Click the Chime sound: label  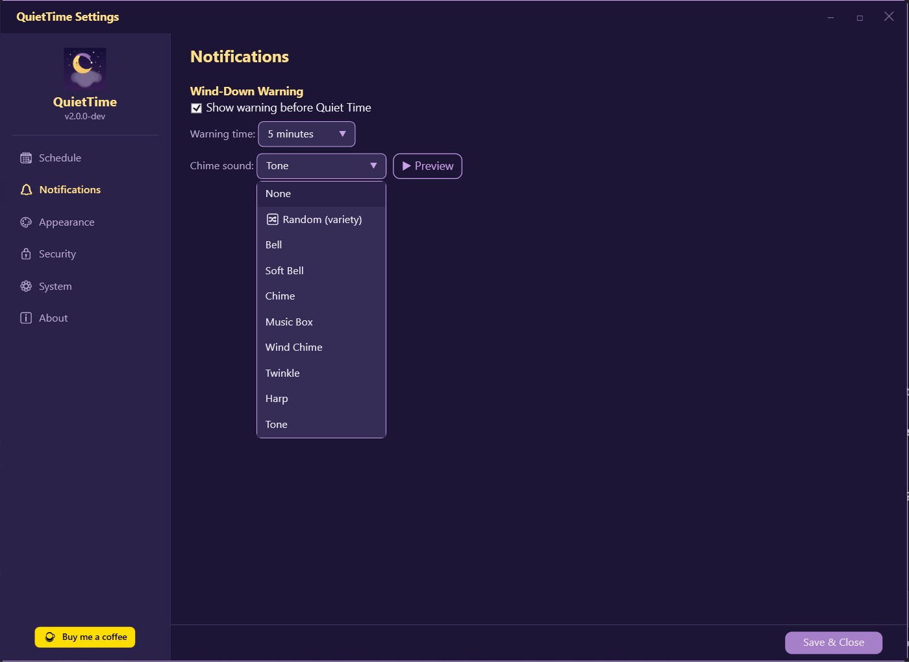221,166
